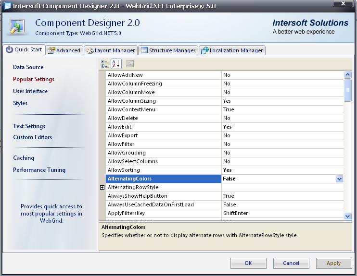The image size is (357, 276).
Task: Open the Layout Manager tab
Action: click(x=111, y=50)
